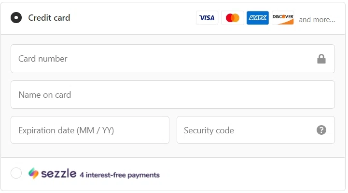
Task: Click the colorful Sezzle logo symbol
Action: [33, 173]
